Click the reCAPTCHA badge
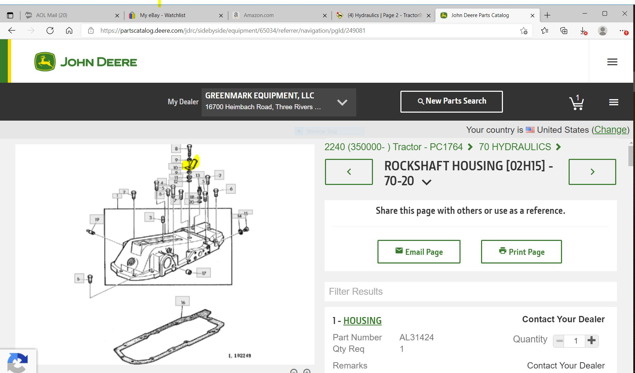This screenshot has width=635, height=373. [x=18, y=362]
